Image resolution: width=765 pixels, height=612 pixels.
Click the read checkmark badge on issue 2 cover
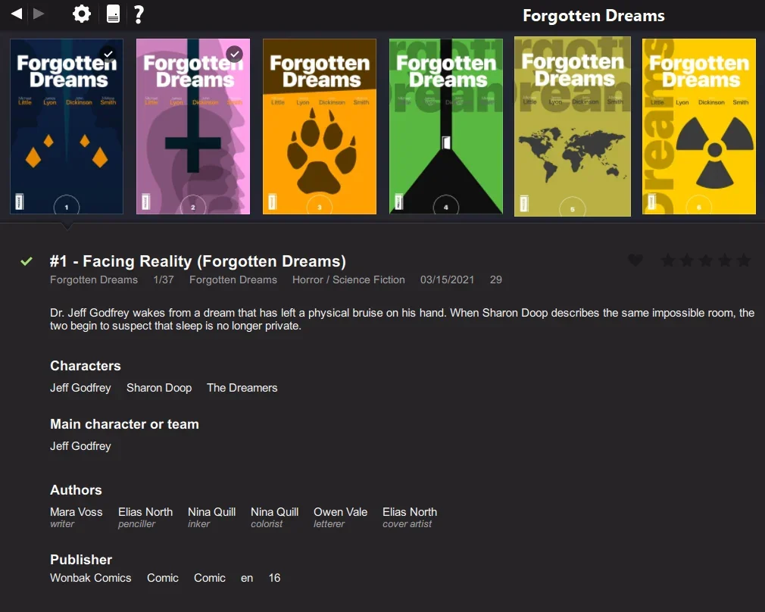point(235,54)
